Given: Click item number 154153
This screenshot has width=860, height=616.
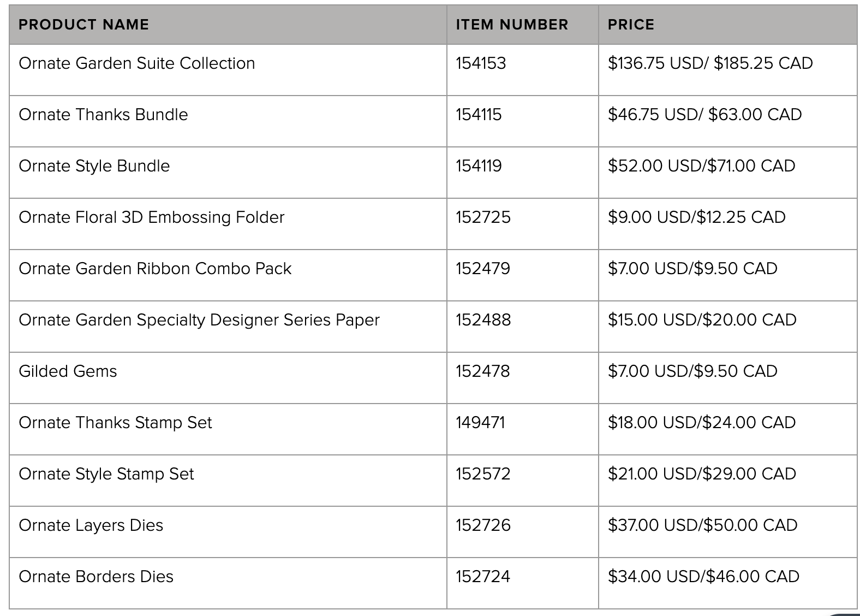Looking at the screenshot, I should pyautogui.click(x=481, y=63).
